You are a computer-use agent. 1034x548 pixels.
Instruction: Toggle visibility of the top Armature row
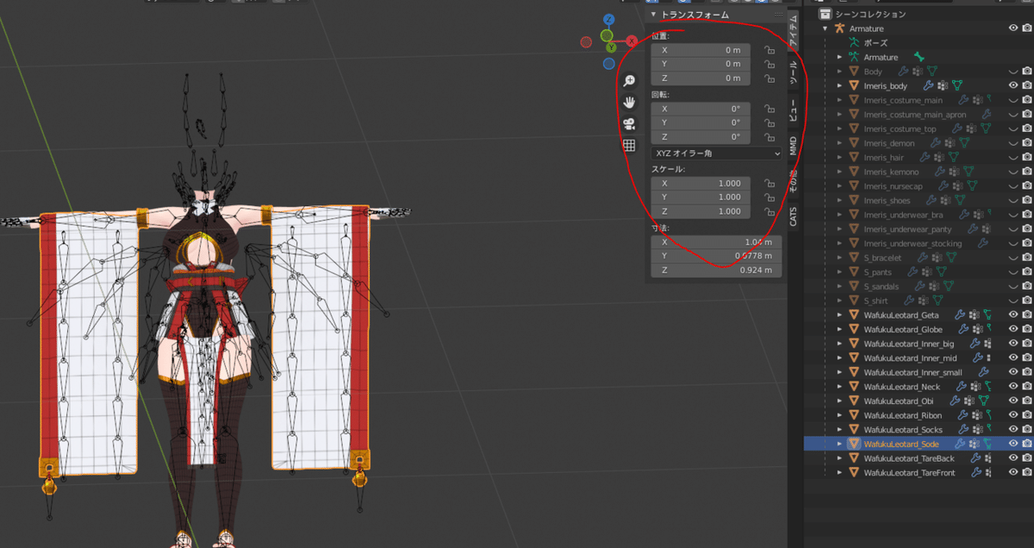click(1013, 28)
